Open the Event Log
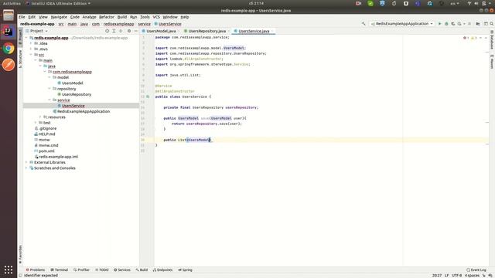495x278 pixels. (x=476, y=270)
